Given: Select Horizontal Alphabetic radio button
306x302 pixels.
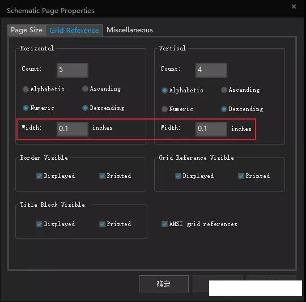Looking at the screenshot, I should click(x=25, y=90).
